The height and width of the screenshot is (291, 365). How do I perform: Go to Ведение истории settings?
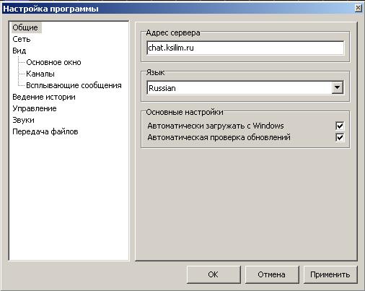(44, 97)
